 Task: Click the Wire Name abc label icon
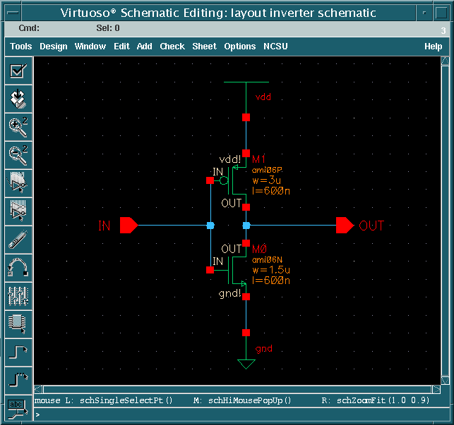pos(18,409)
